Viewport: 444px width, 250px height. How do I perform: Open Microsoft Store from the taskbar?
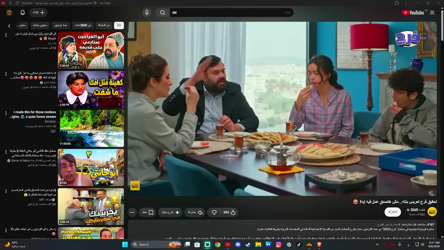point(197,244)
